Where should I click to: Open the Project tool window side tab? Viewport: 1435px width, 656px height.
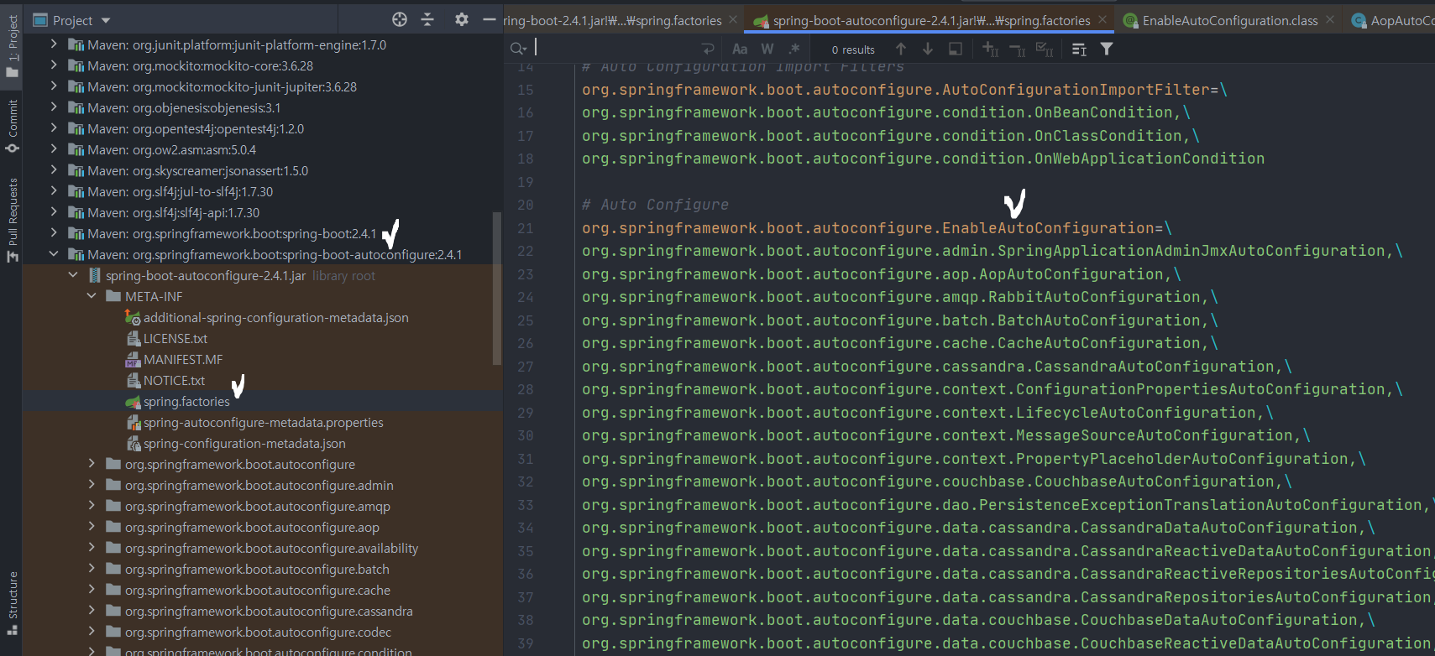point(12,46)
